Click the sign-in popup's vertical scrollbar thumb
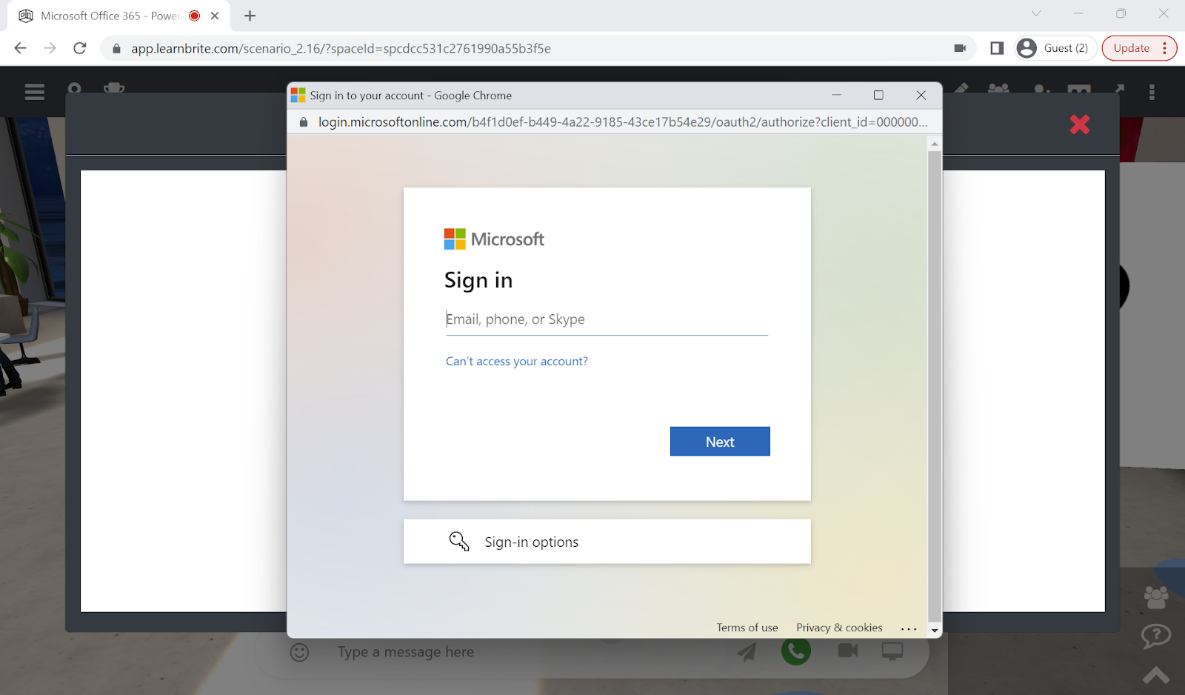This screenshot has height=695, width=1185. tap(935, 385)
